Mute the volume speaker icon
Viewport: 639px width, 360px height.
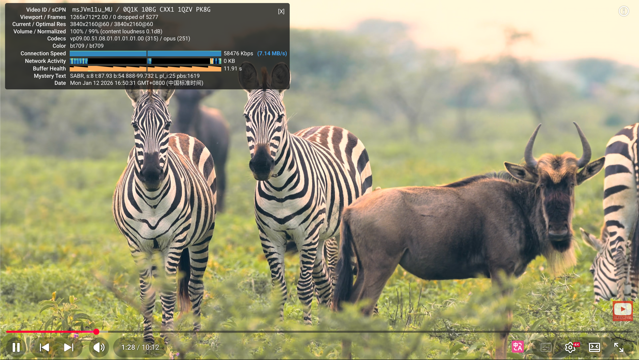pos(99,347)
